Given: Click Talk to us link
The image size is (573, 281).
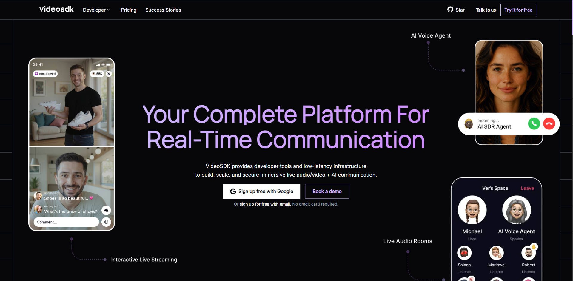Looking at the screenshot, I should tap(486, 10).
